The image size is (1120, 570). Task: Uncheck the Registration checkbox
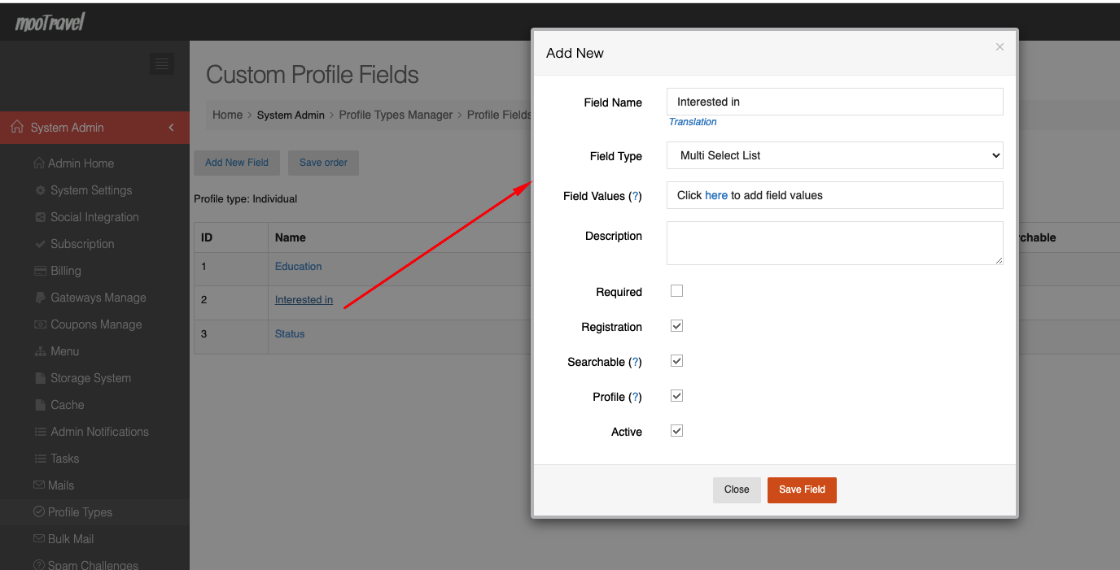pyautogui.click(x=676, y=326)
